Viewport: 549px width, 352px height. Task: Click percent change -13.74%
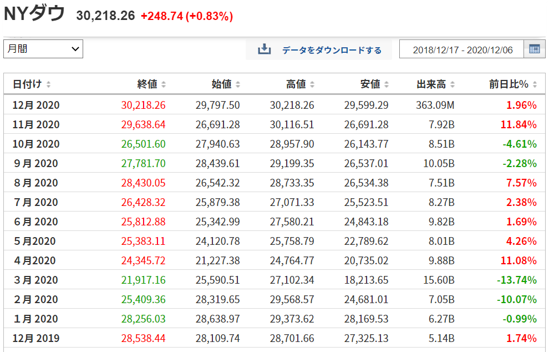(x=517, y=280)
